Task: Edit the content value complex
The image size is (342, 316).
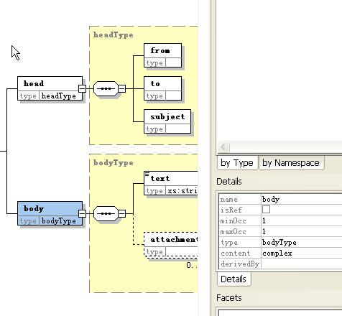Action: pyautogui.click(x=301, y=254)
